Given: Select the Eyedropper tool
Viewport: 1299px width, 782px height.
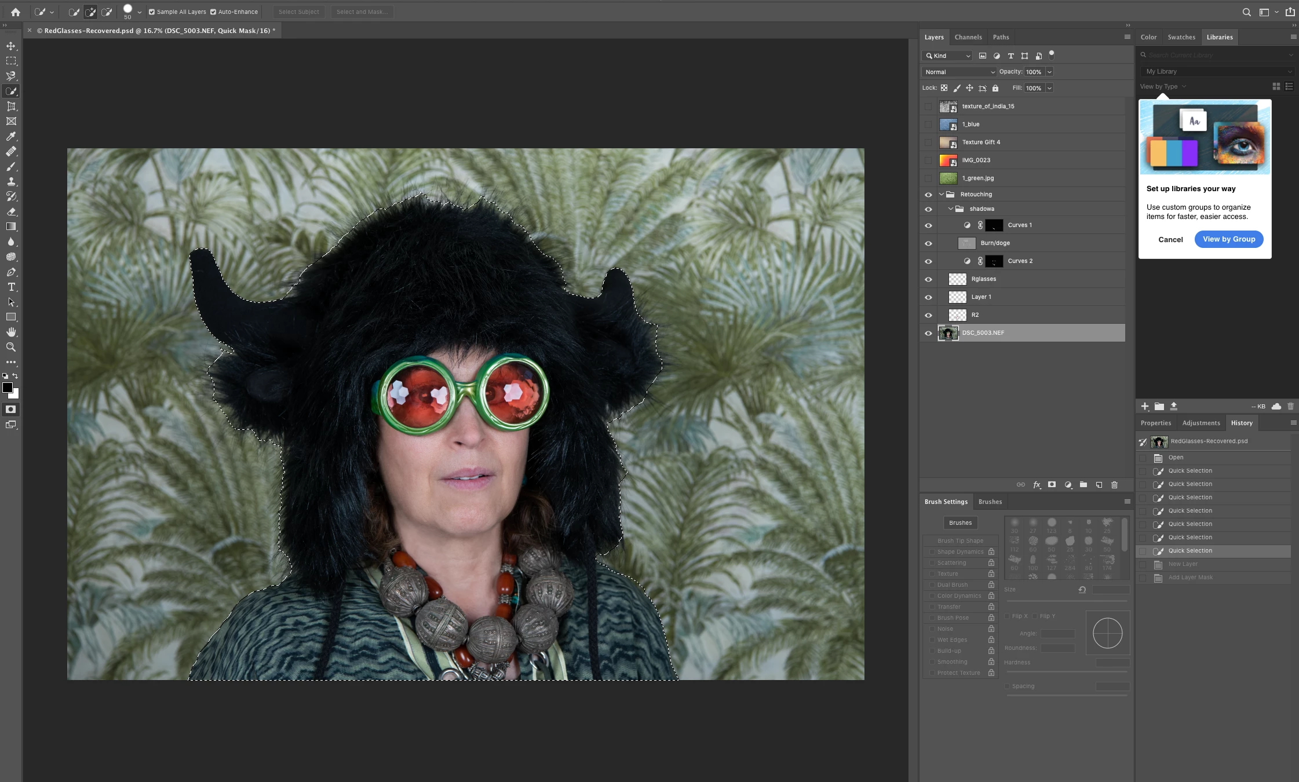Looking at the screenshot, I should pyautogui.click(x=11, y=136).
